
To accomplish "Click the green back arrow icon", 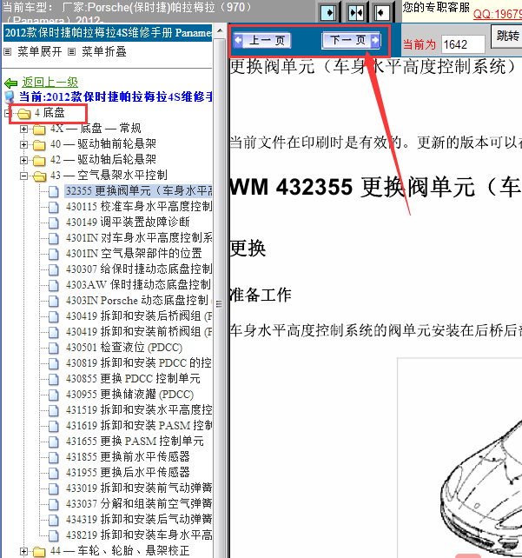I will pos(11,83).
